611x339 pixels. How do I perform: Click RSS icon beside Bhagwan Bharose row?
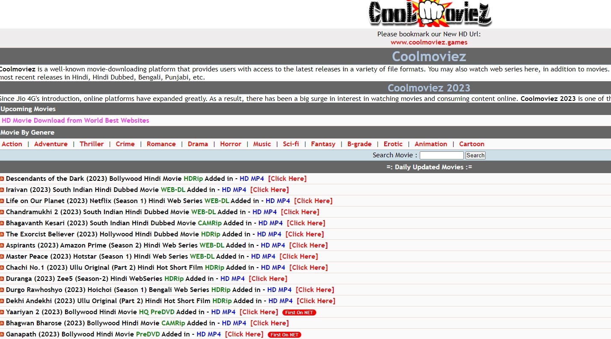(2, 324)
